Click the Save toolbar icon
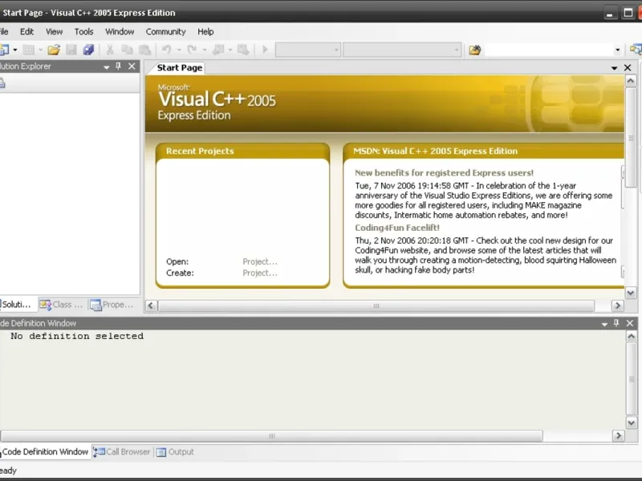Image resolution: width=642 pixels, height=481 pixels. pyautogui.click(x=71, y=50)
